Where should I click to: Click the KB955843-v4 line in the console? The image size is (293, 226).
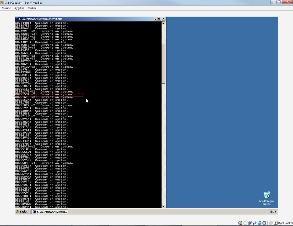click(44, 163)
